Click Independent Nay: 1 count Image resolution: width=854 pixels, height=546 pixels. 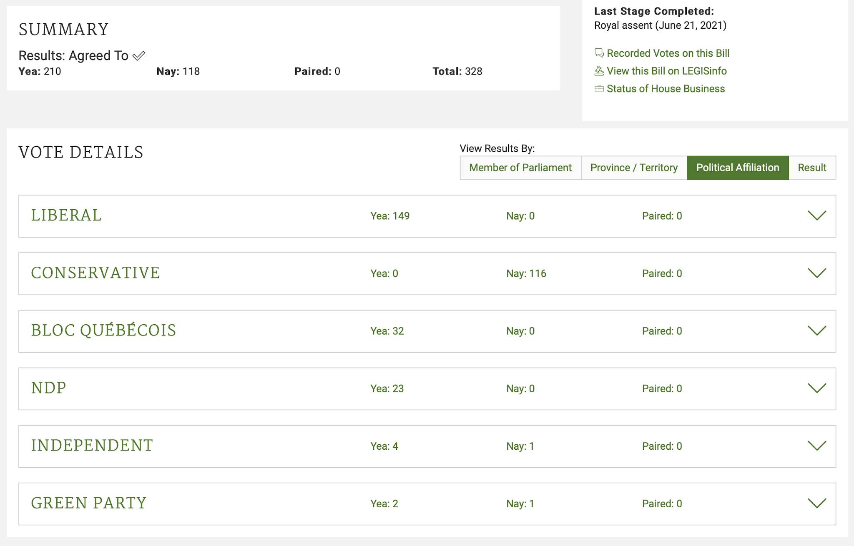(x=520, y=446)
